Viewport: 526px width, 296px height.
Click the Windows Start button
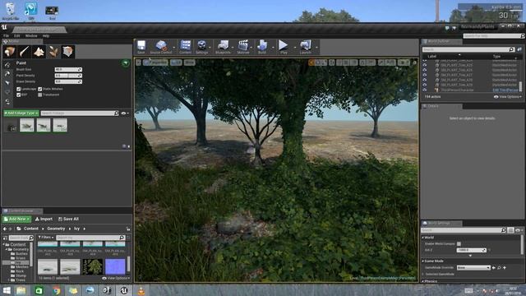click(x=7, y=290)
